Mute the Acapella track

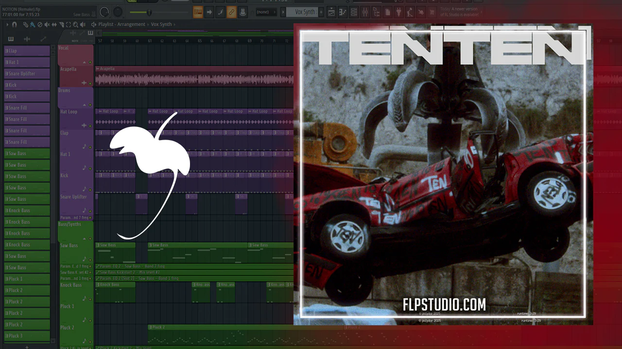point(90,84)
